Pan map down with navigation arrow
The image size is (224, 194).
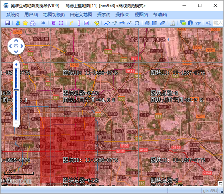[16, 52]
